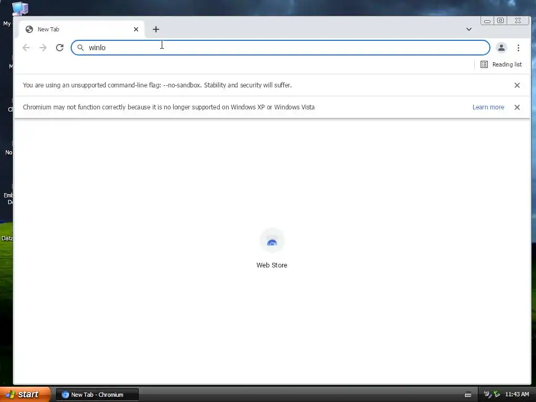
Task: Click the globe favicon on New Tab
Action: coord(29,29)
